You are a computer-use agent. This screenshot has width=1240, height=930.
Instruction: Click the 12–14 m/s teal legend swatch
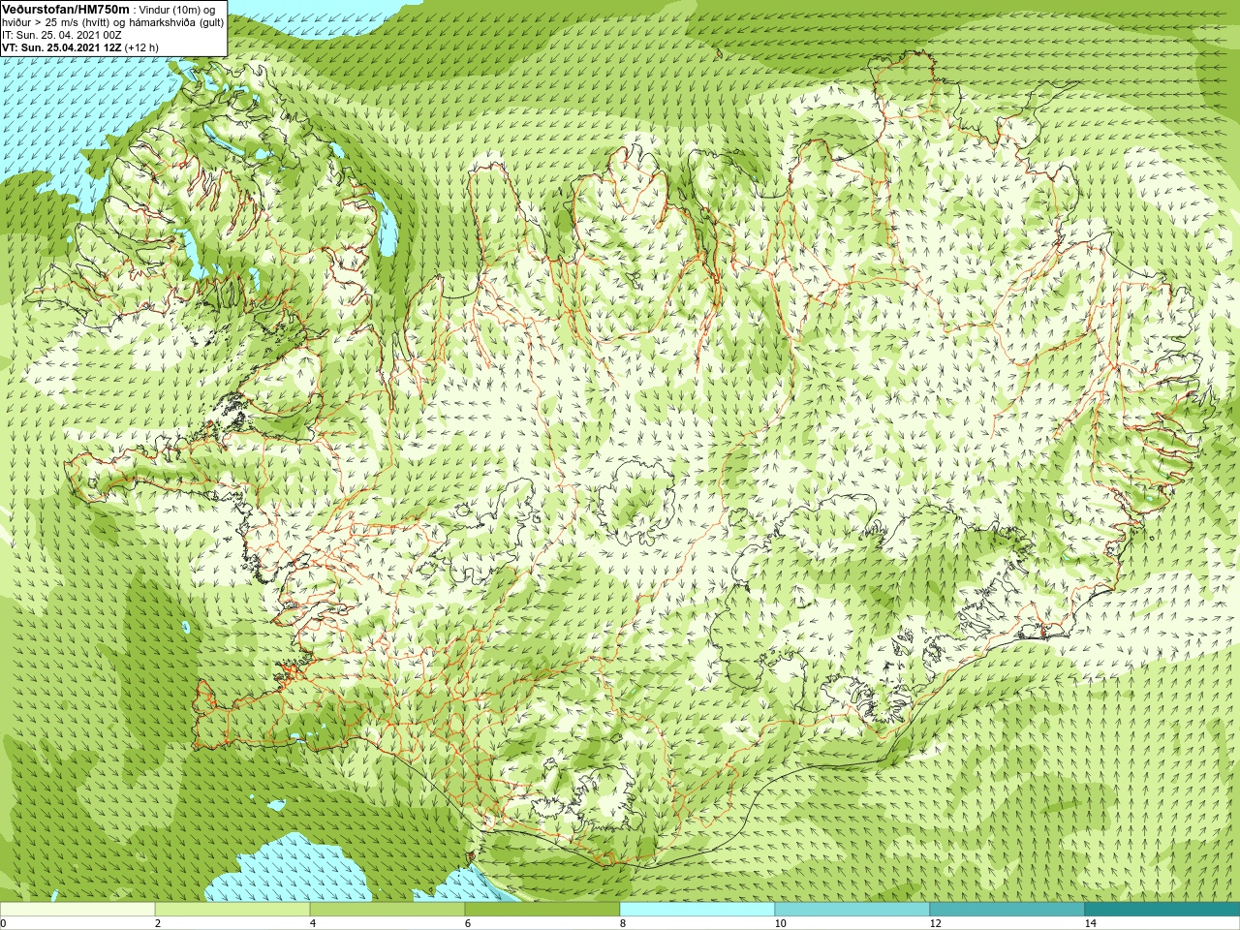point(1007,910)
